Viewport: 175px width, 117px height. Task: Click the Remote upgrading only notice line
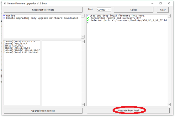click(x=41, y=18)
